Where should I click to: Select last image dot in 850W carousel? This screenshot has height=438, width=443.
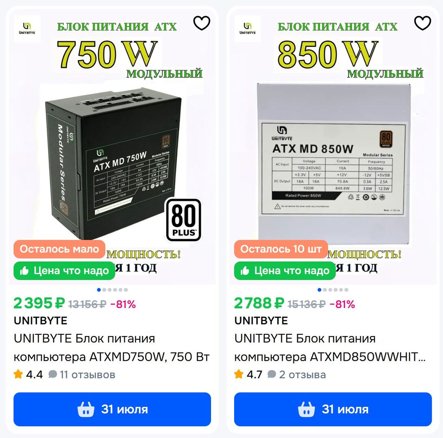pos(347,290)
